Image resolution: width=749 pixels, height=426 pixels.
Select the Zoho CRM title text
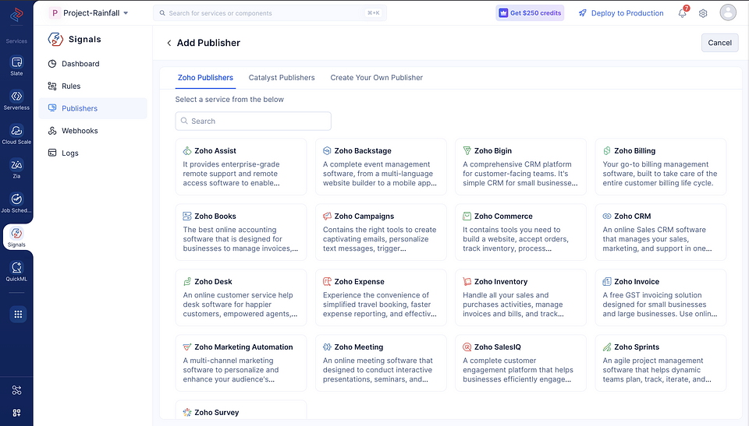(633, 216)
